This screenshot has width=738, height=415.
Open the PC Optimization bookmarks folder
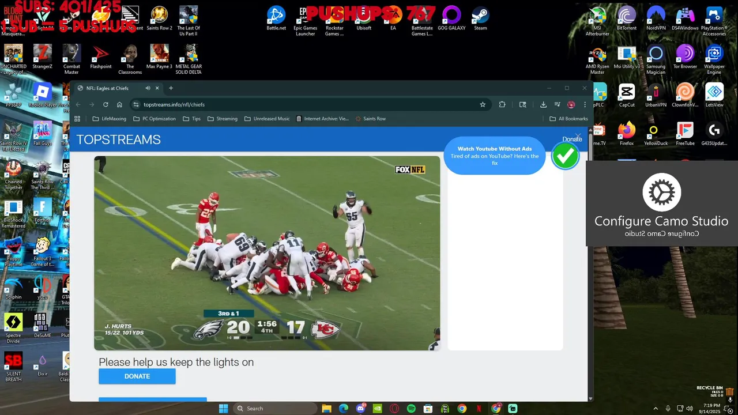pos(154,119)
